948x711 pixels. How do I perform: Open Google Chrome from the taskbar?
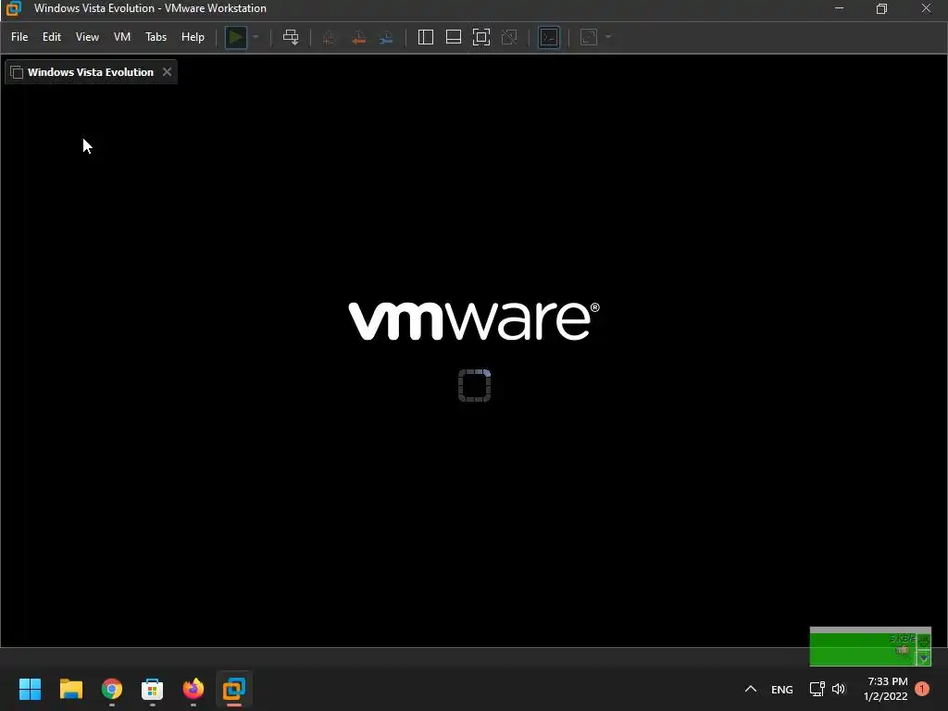[x=112, y=689]
